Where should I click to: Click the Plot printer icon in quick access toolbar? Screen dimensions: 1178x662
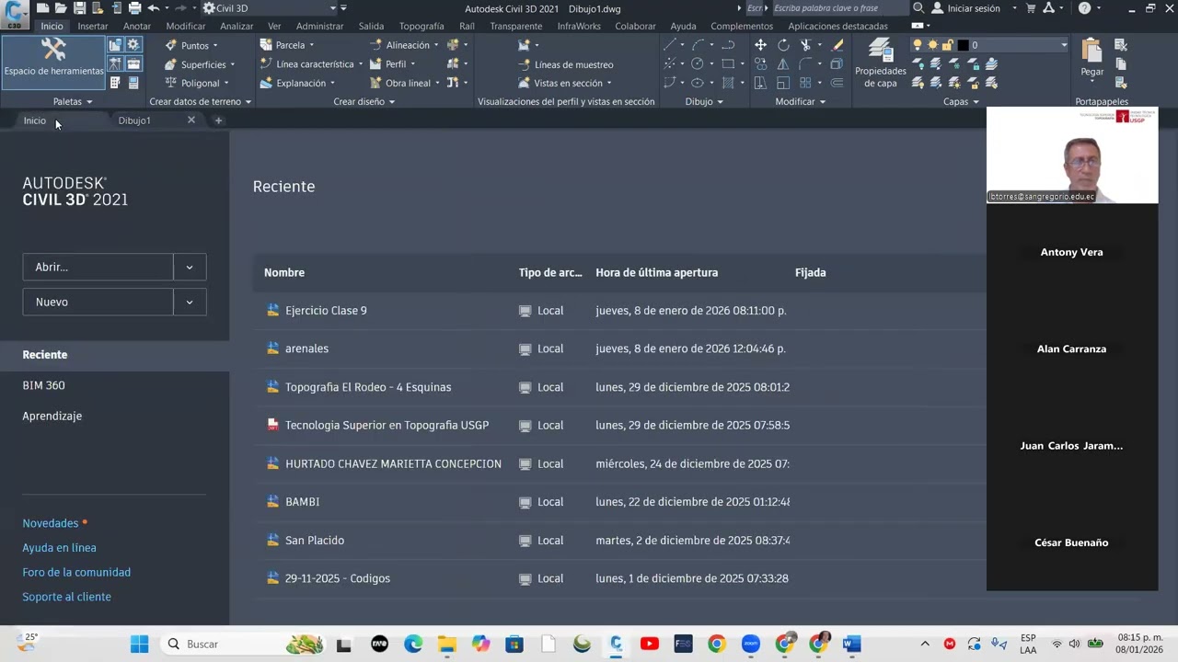(134, 8)
